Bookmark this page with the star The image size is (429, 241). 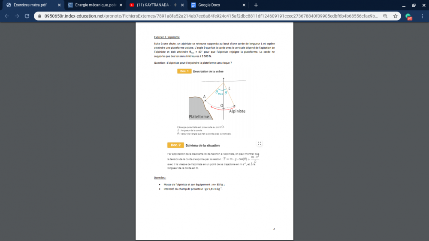[396, 16]
